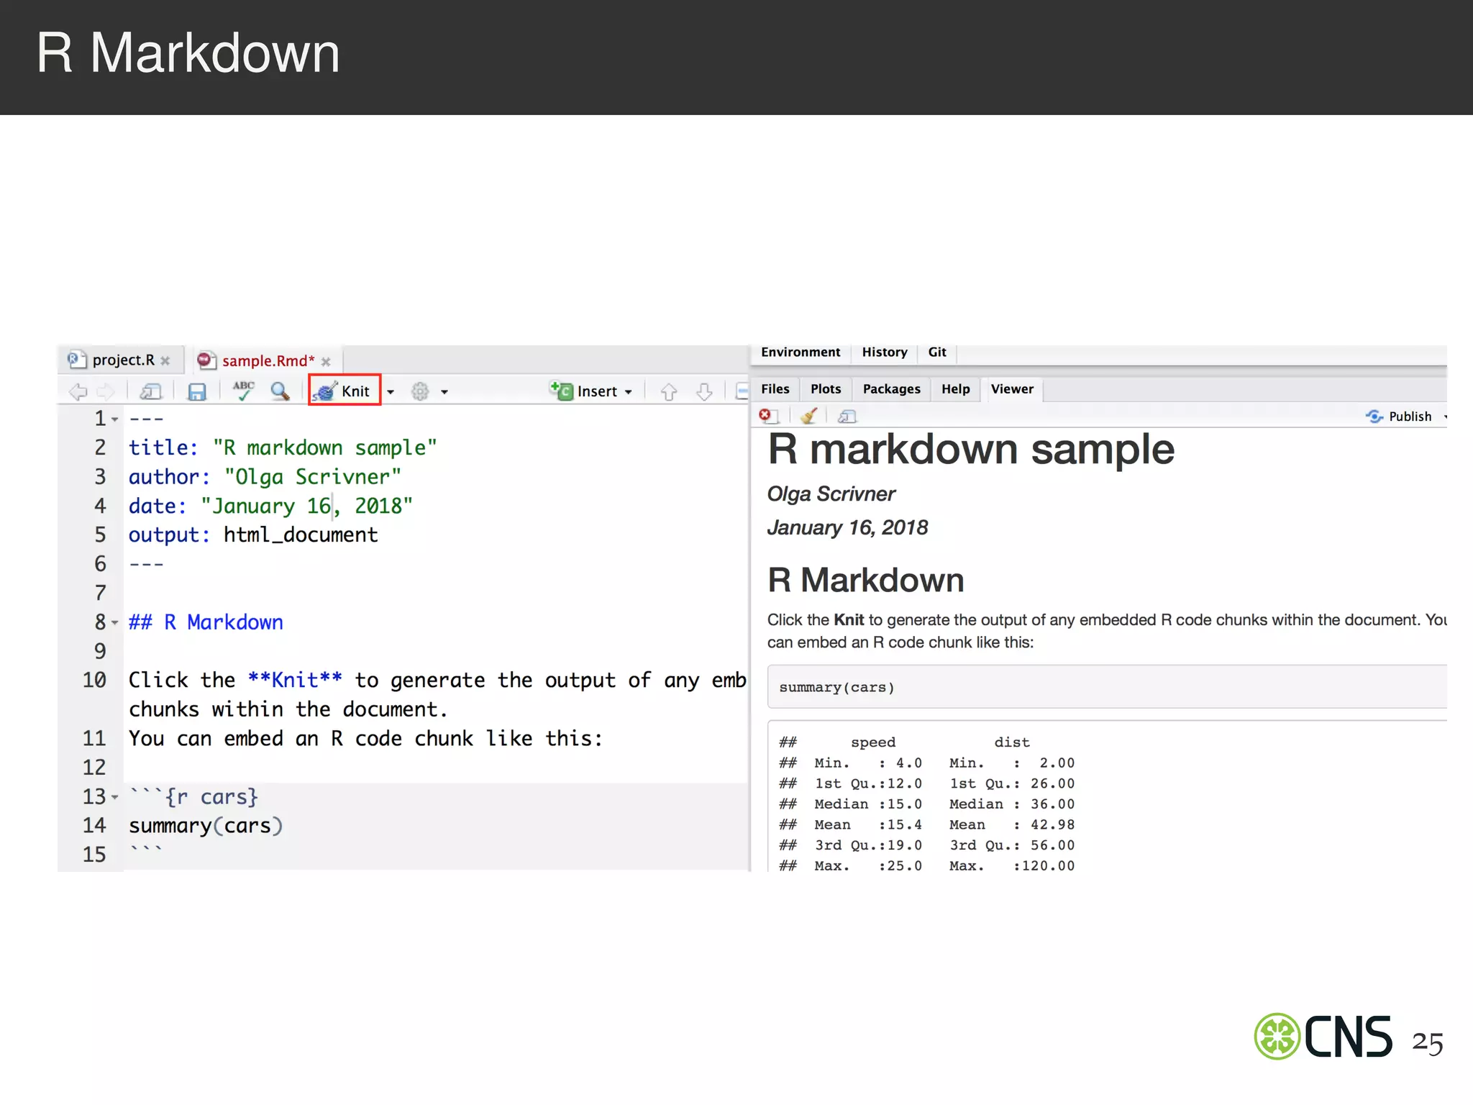Open the Git tab
The height and width of the screenshot is (1105, 1473).
click(936, 353)
